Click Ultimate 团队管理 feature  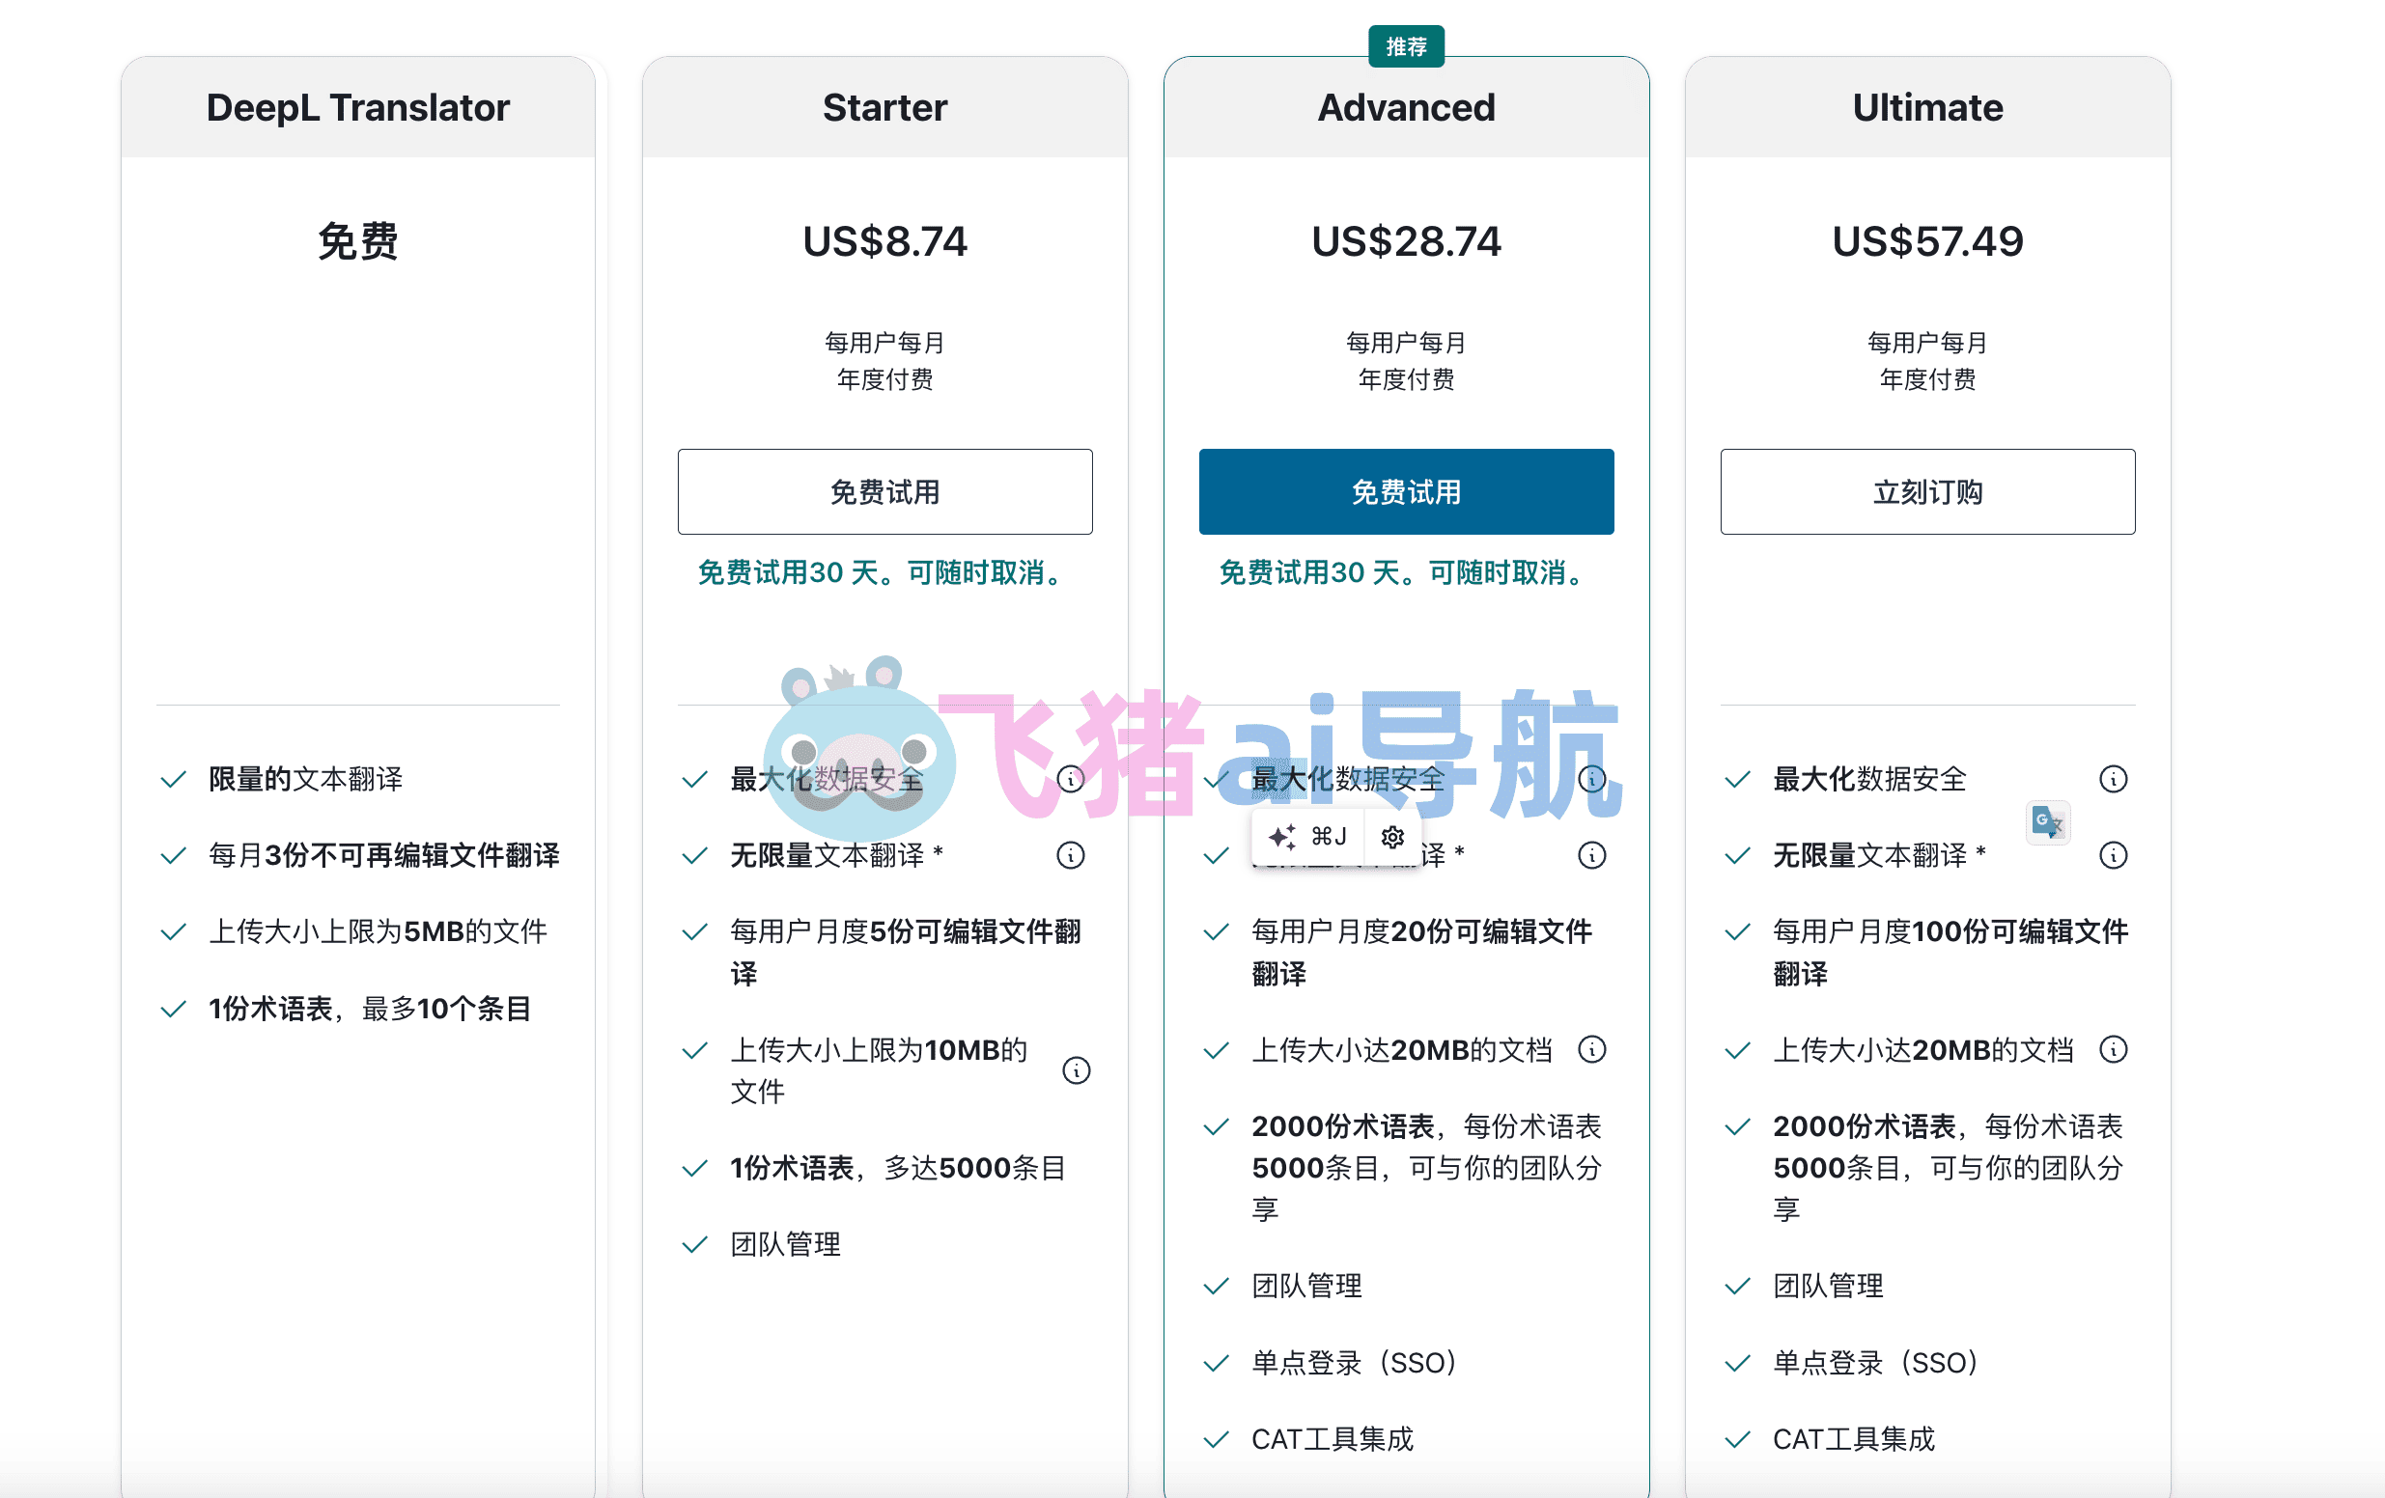click(1829, 1286)
